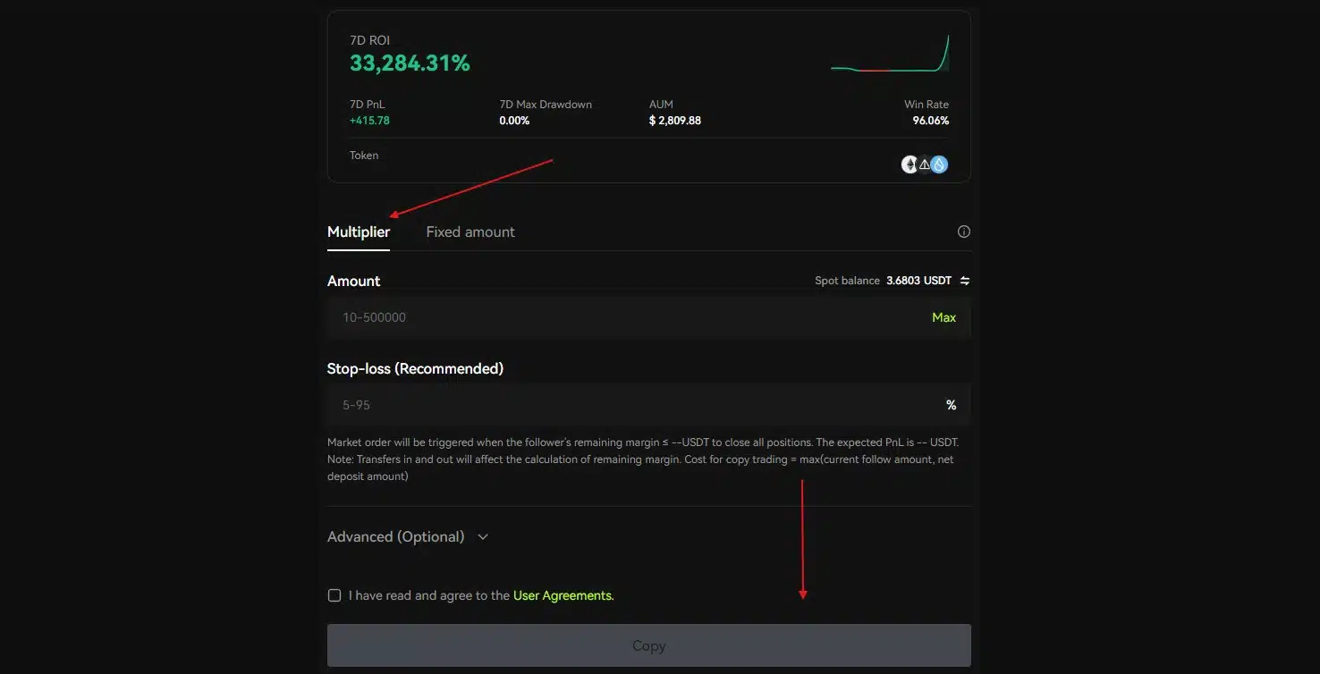Click Max to fill the amount field

(x=943, y=317)
